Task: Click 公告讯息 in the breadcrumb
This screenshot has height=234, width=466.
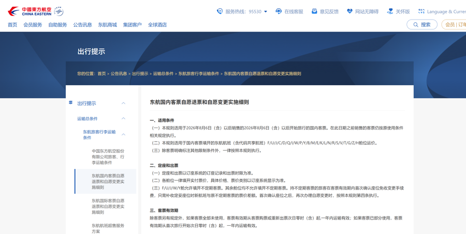Action: coord(119,73)
